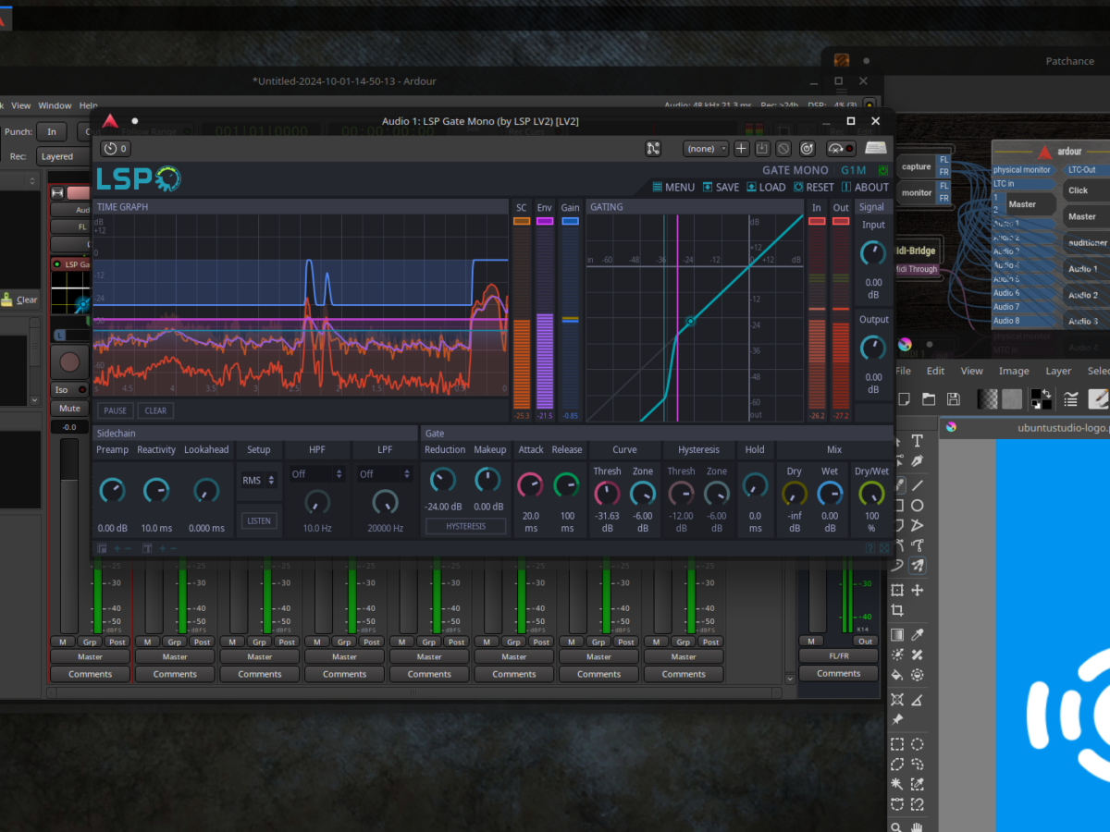
Task: Click the Save document icon in Krita
Action: click(x=953, y=399)
